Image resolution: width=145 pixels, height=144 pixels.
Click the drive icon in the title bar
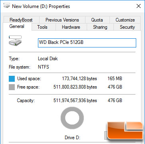(x=7, y=6)
